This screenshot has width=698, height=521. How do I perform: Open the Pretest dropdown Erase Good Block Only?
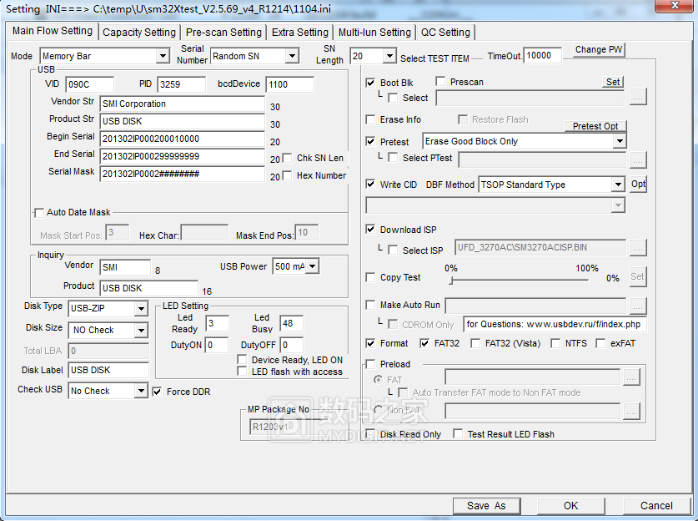619,142
